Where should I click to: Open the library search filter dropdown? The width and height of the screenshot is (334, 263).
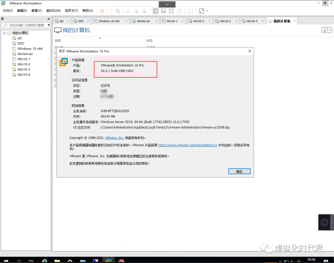(49, 25)
